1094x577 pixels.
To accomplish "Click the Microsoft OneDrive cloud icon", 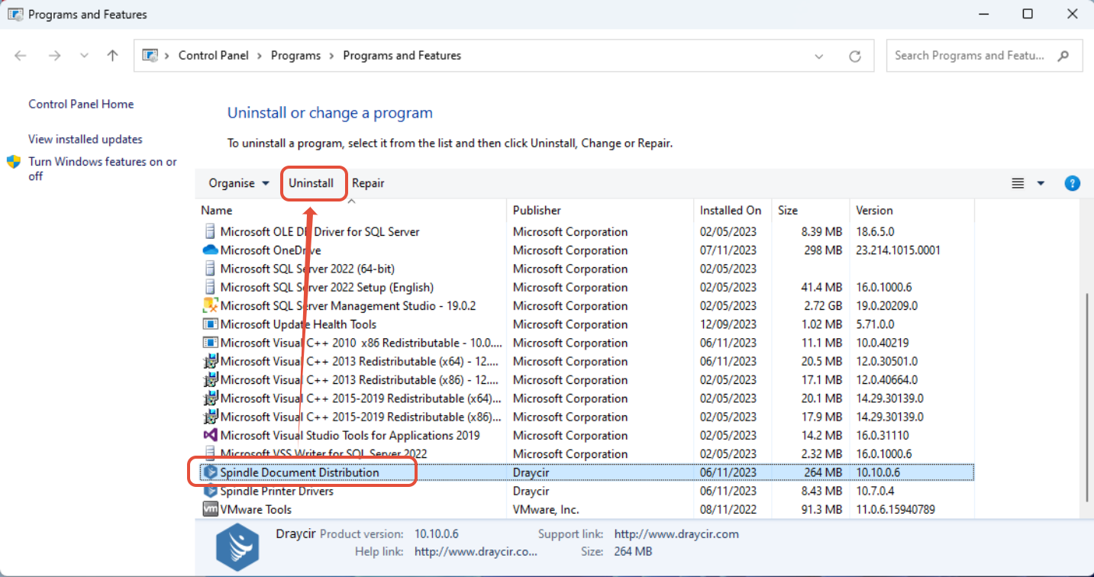I will click(x=211, y=250).
